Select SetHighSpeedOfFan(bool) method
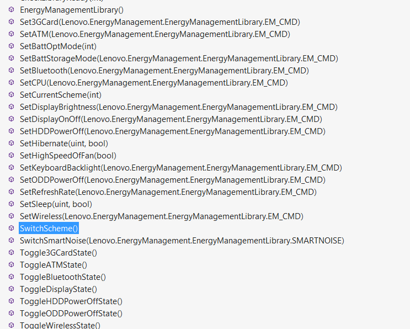The height and width of the screenshot is (329, 410). (x=68, y=156)
